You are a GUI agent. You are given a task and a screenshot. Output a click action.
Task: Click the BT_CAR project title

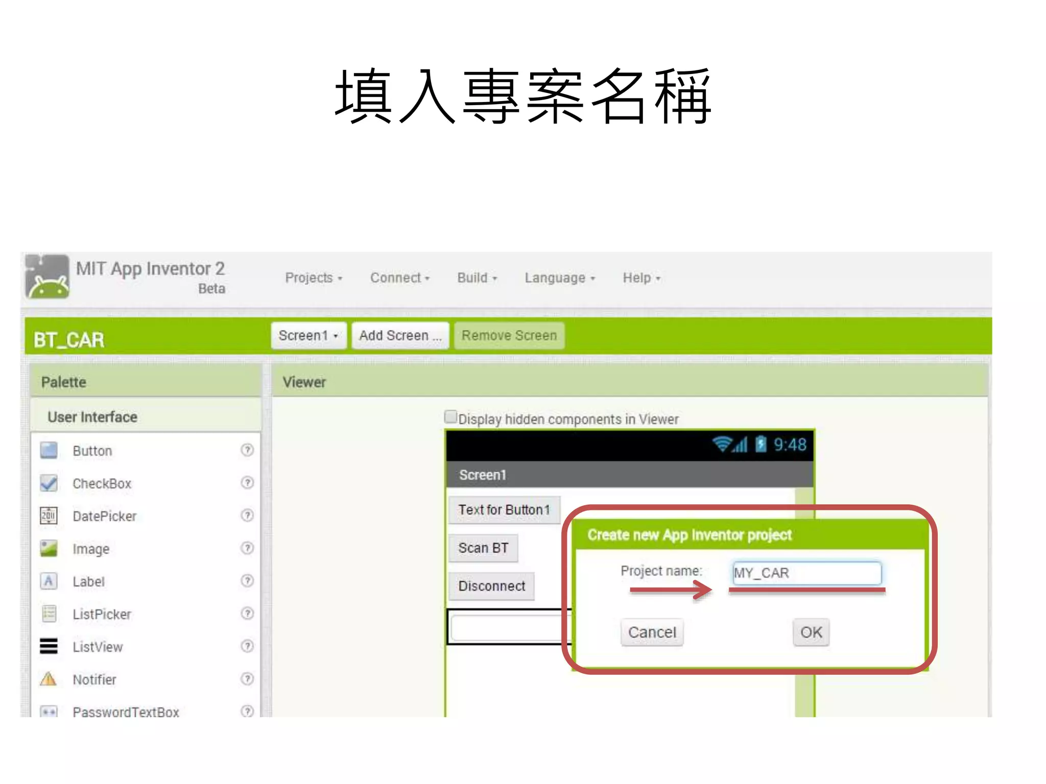click(69, 339)
